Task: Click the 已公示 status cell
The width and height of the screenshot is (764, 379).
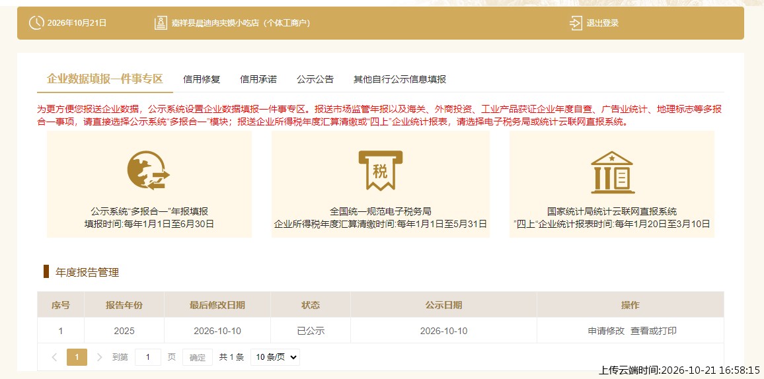Action: tap(311, 331)
